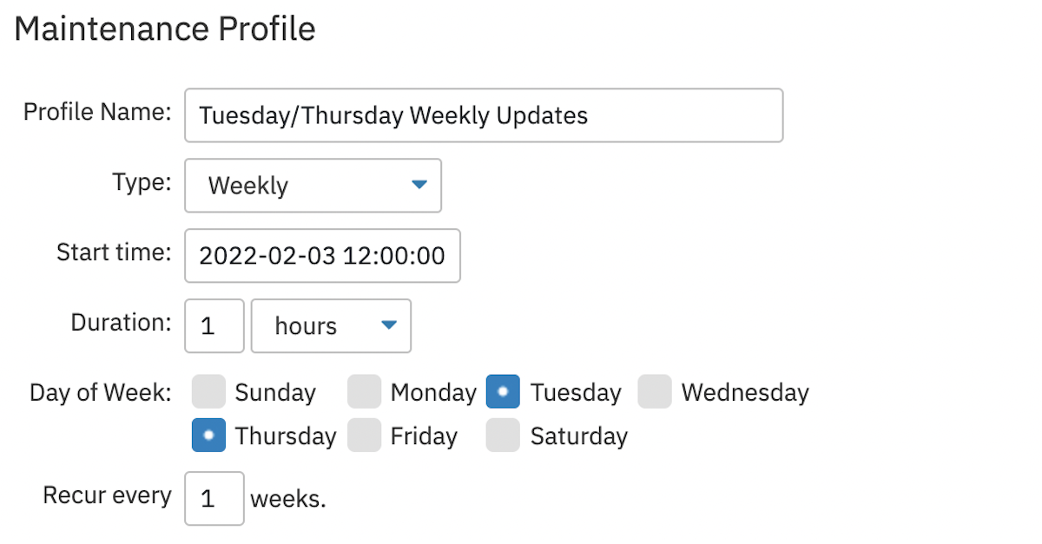This screenshot has height=544, width=1042.
Task: Enable the Friday checkbox
Action: pos(364,436)
